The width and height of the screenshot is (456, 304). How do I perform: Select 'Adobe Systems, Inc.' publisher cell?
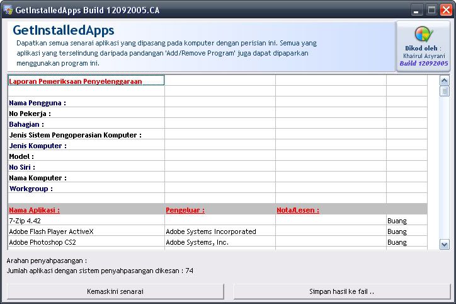(x=220, y=242)
